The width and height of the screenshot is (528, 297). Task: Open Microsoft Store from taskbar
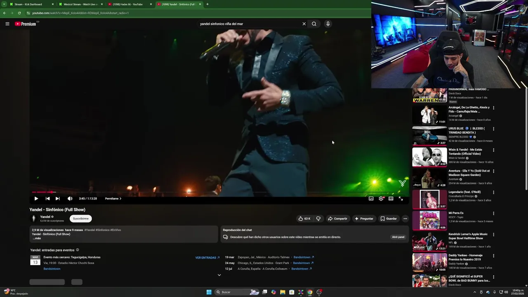[x=292, y=292]
